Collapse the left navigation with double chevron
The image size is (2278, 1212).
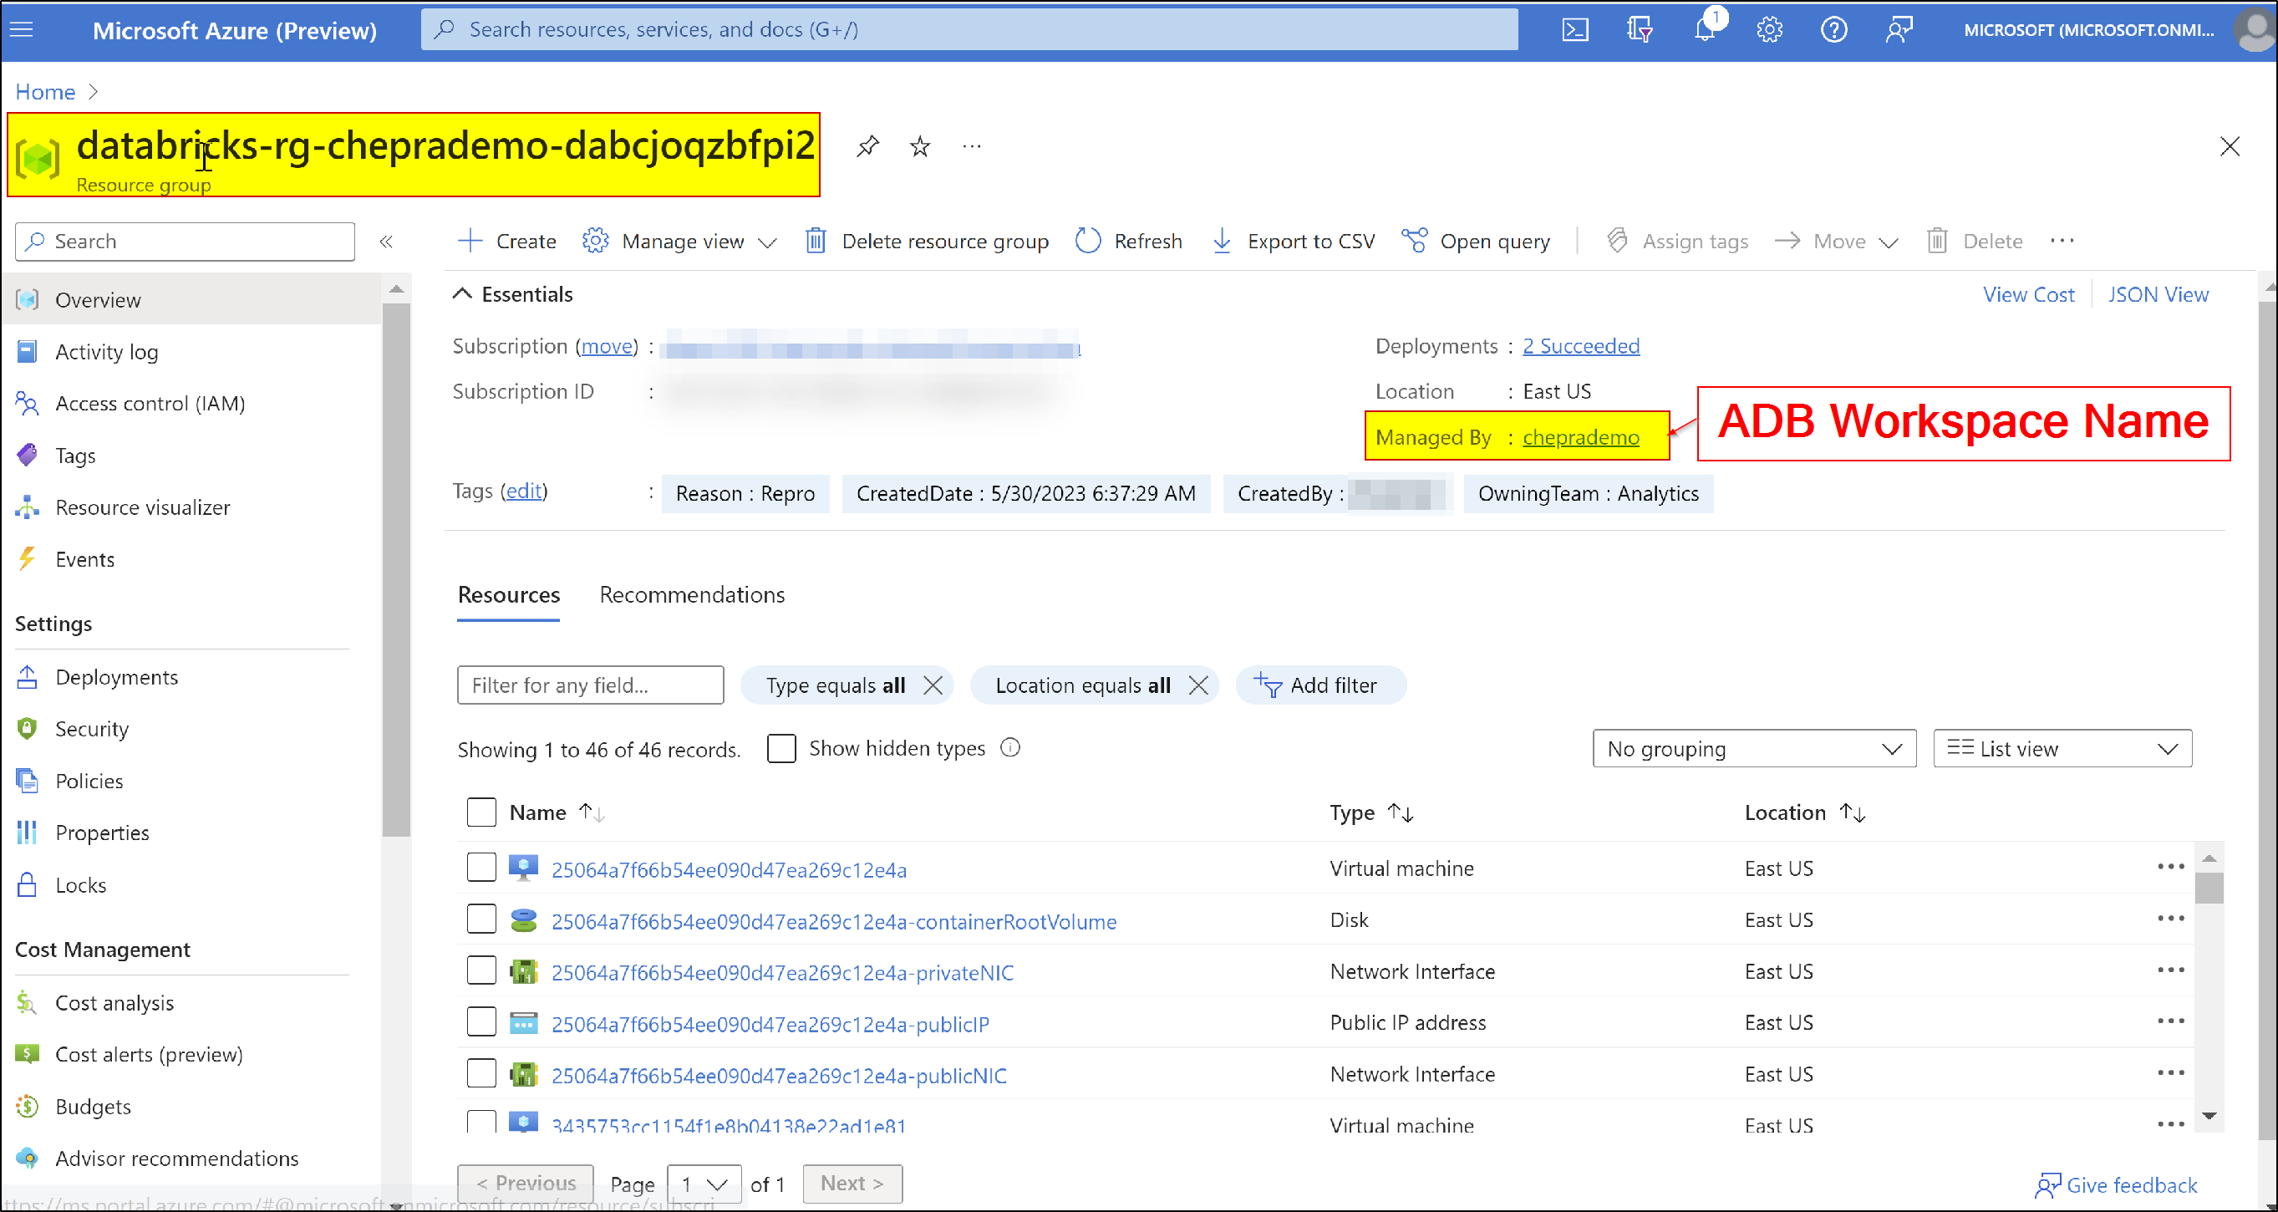[x=386, y=242]
